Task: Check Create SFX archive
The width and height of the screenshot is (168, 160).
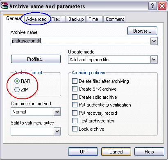Action: (x=75, y=89)
